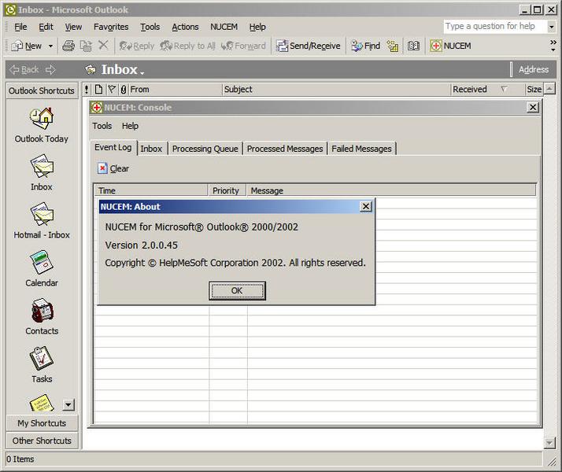Click Send/Receive in the toolbar
This screenshot has width=562, height=472.
pyautogui.click(x=308, y=46)
